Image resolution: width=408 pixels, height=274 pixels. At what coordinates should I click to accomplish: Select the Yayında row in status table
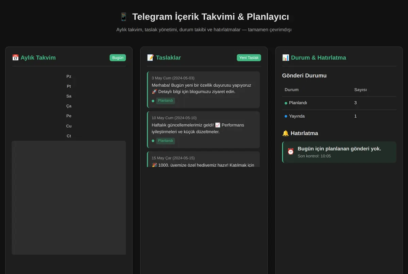click(x=339, y=116)
